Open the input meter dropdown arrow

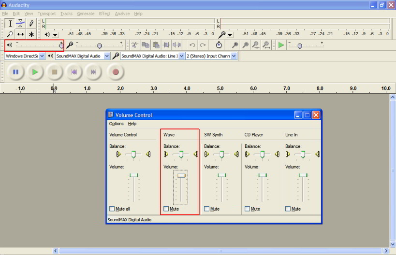pos(230,35)
